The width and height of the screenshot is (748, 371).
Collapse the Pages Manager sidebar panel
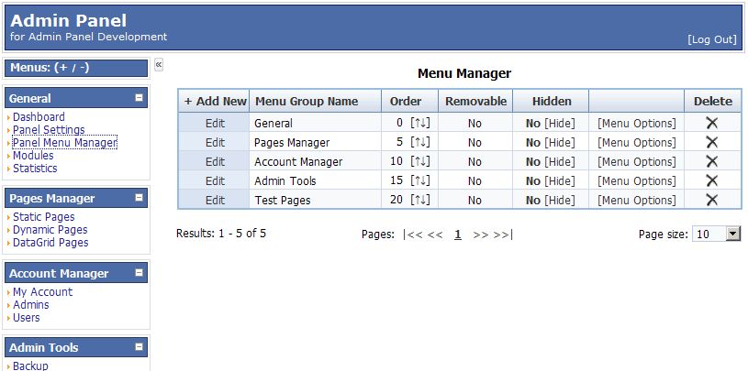coord(139,197)
